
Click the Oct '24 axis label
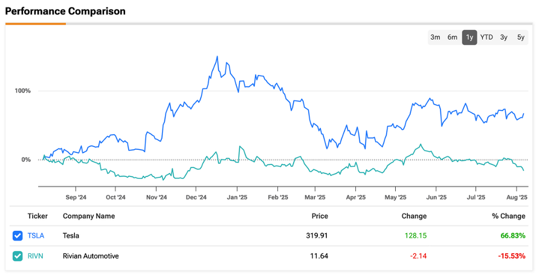tap(115, 198)
